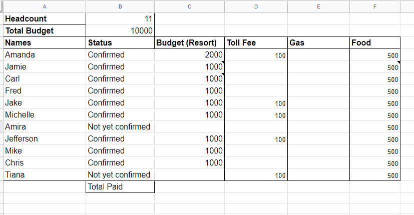414x215 pixels.
Task: Select the Amira name cell
Action: coord(45,127)
